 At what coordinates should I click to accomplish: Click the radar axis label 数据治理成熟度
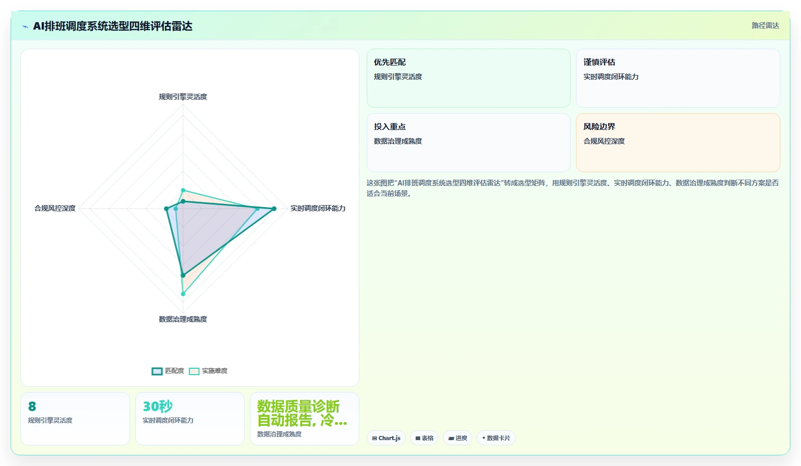click(183, 319)
